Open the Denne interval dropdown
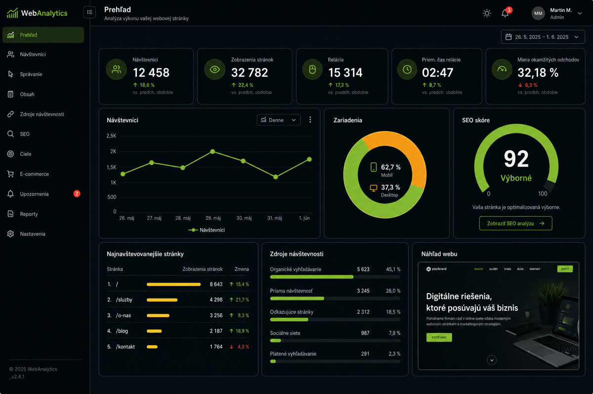 point(279,120)
